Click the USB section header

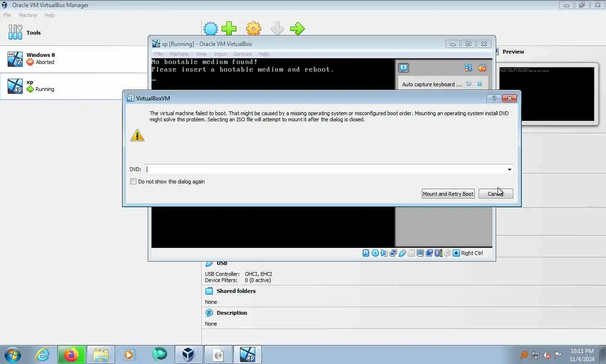coord(222,264)
